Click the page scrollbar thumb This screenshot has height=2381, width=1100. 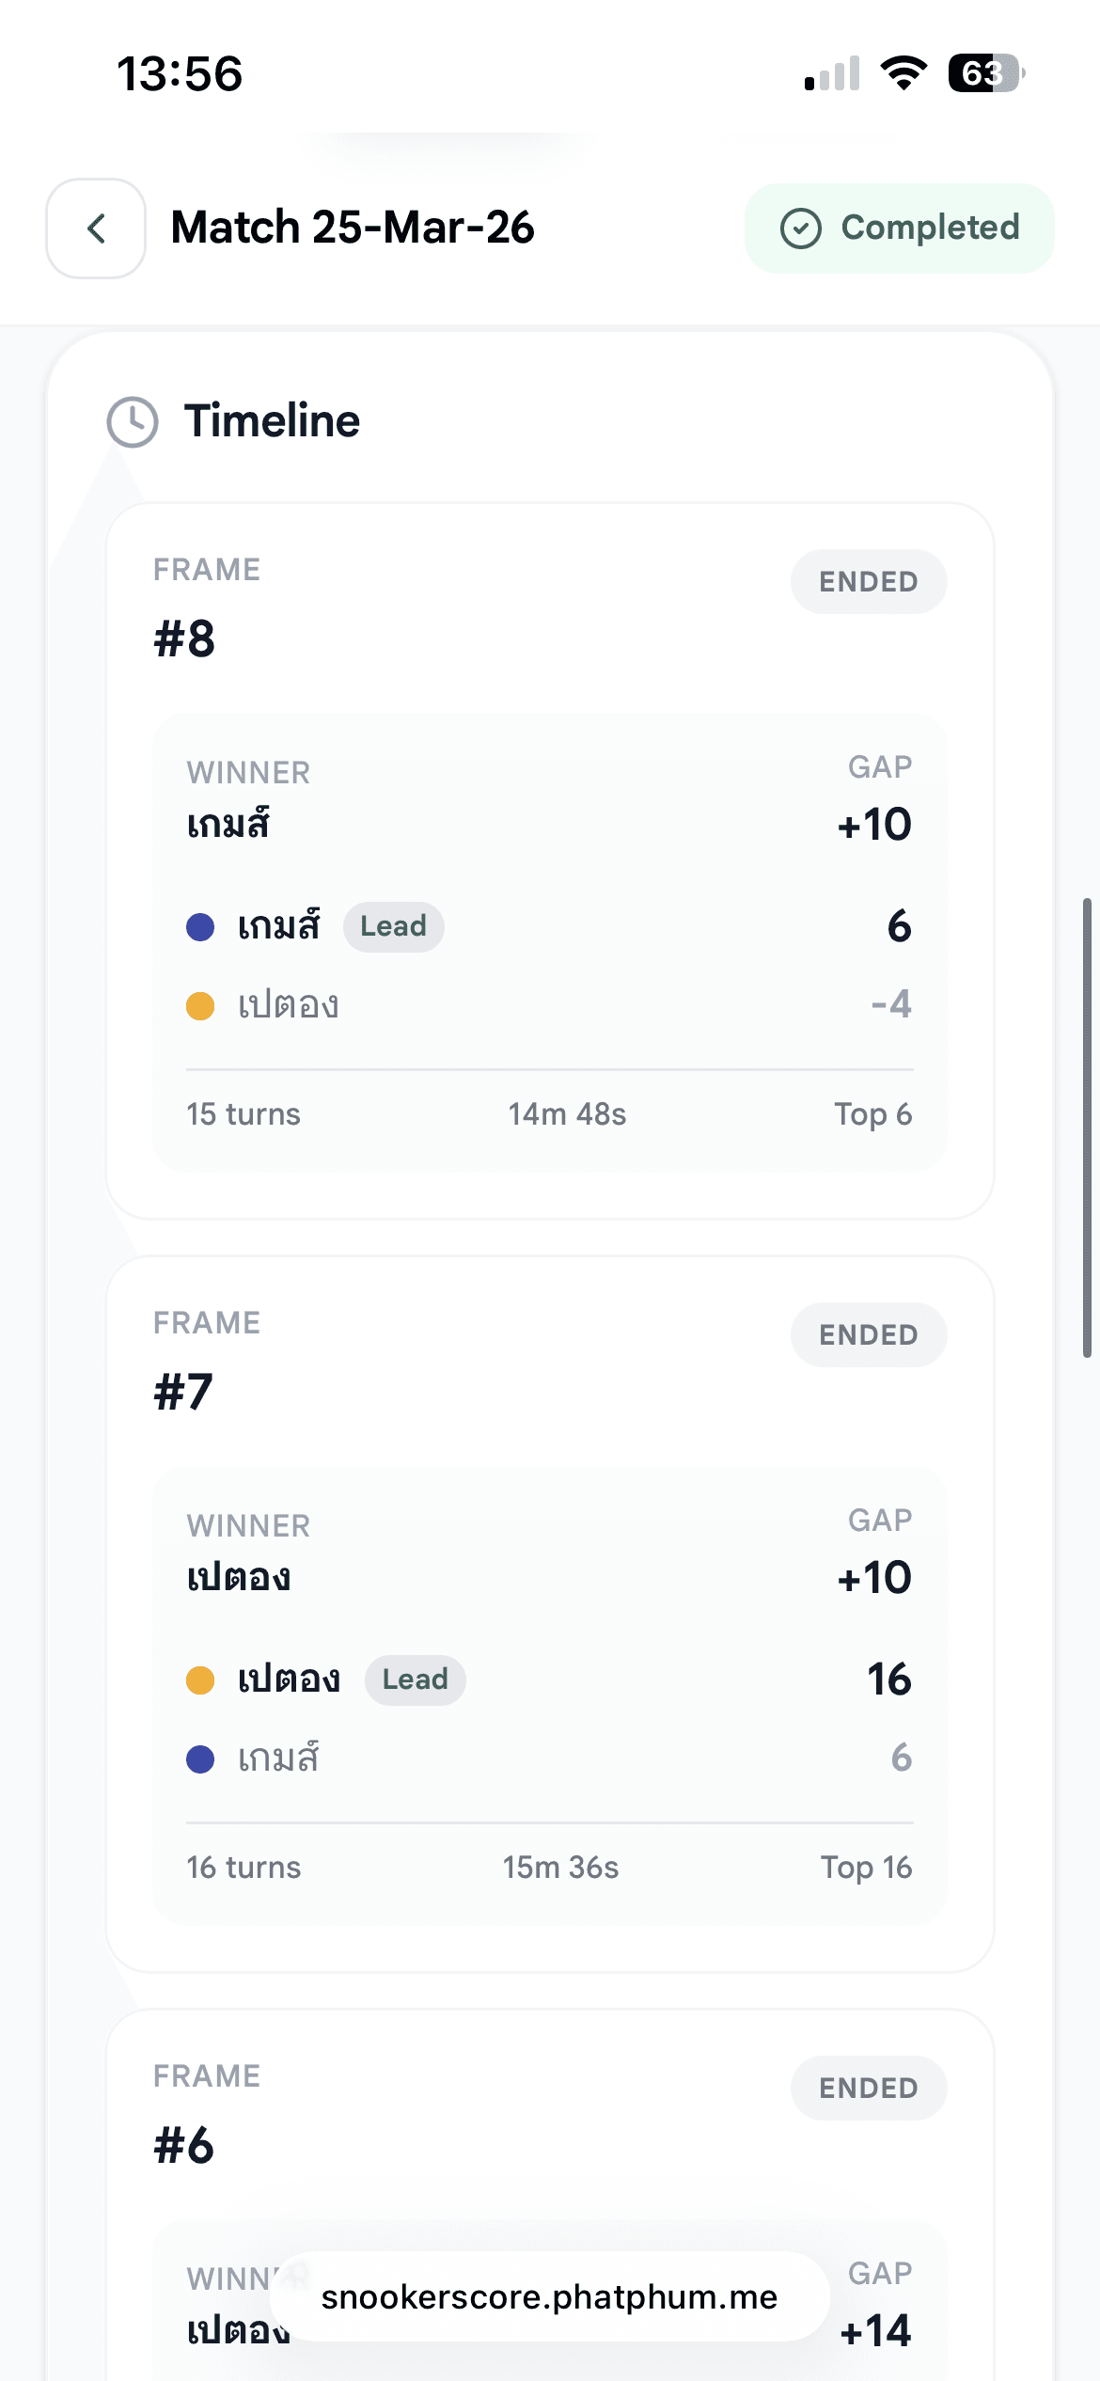point(1087,1127)
